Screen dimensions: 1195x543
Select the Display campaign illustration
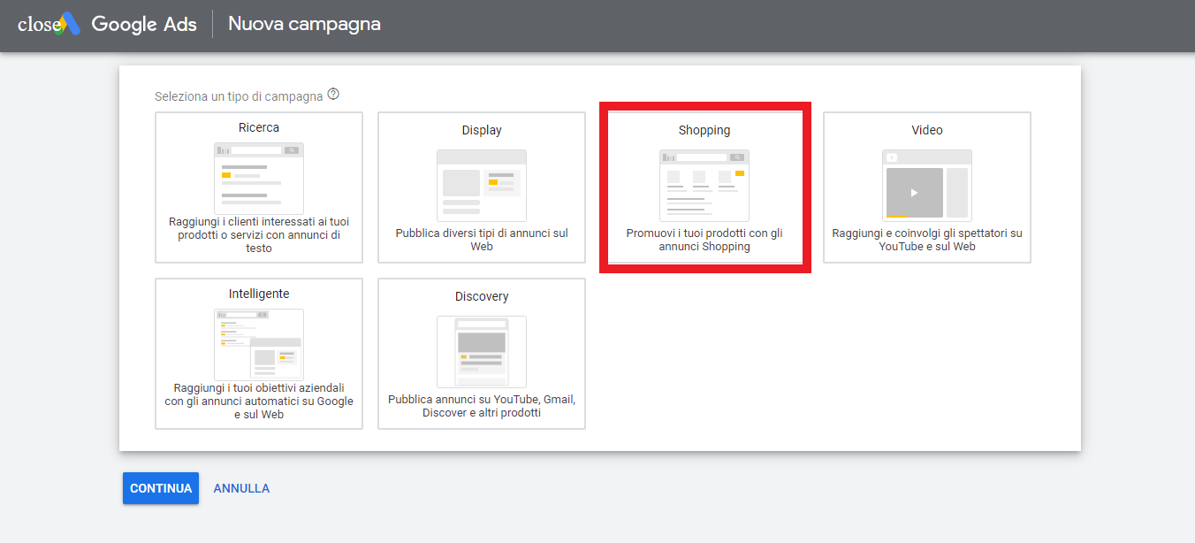click(x=482, y=185)
